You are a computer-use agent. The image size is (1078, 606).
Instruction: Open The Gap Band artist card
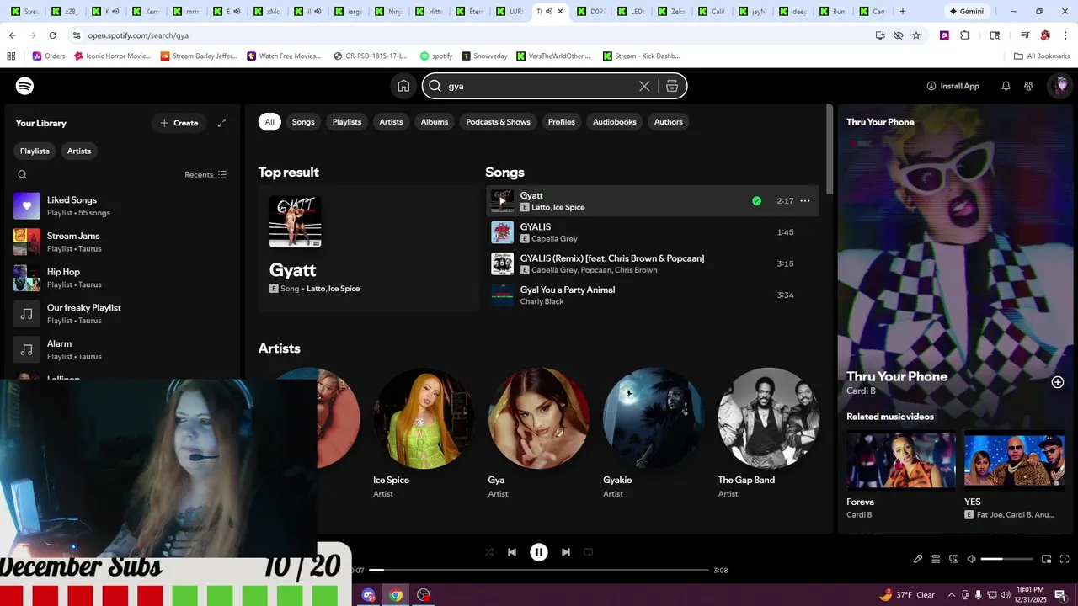[x=769, y=433]
